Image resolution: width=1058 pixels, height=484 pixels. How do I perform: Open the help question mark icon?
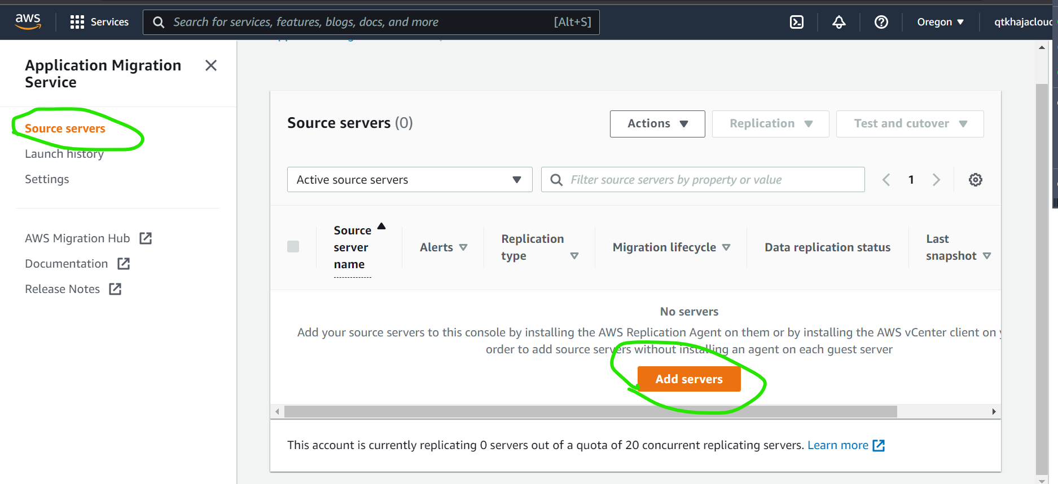click(881, 22)
